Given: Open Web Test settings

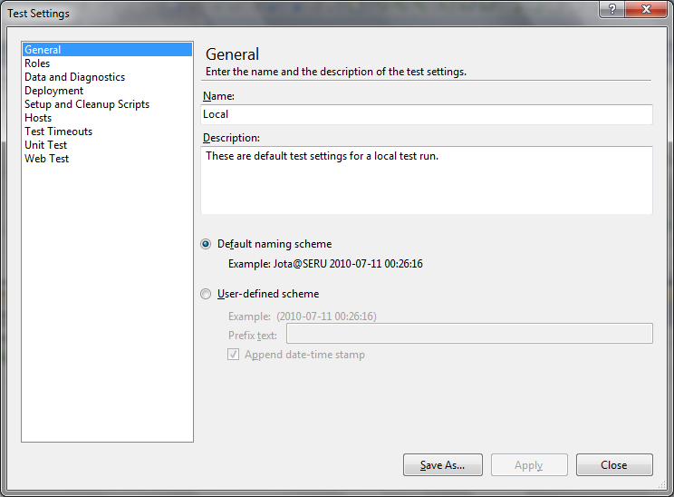Looking at the screenshot, I should click(47, 159).
